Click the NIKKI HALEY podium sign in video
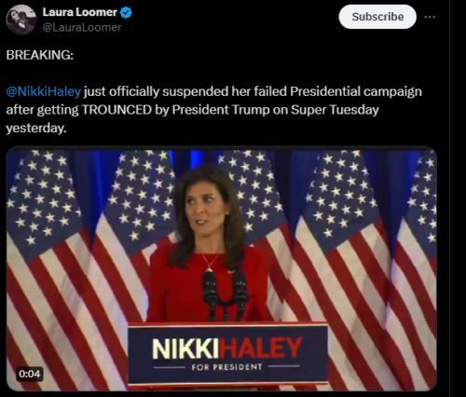466x397 pixels. click(x=227, y=353)
